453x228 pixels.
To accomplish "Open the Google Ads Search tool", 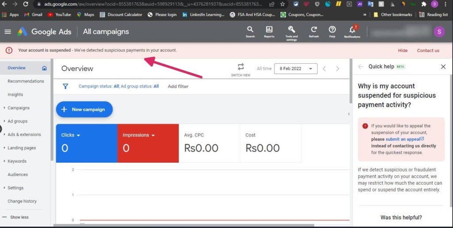I will (250, 30).
